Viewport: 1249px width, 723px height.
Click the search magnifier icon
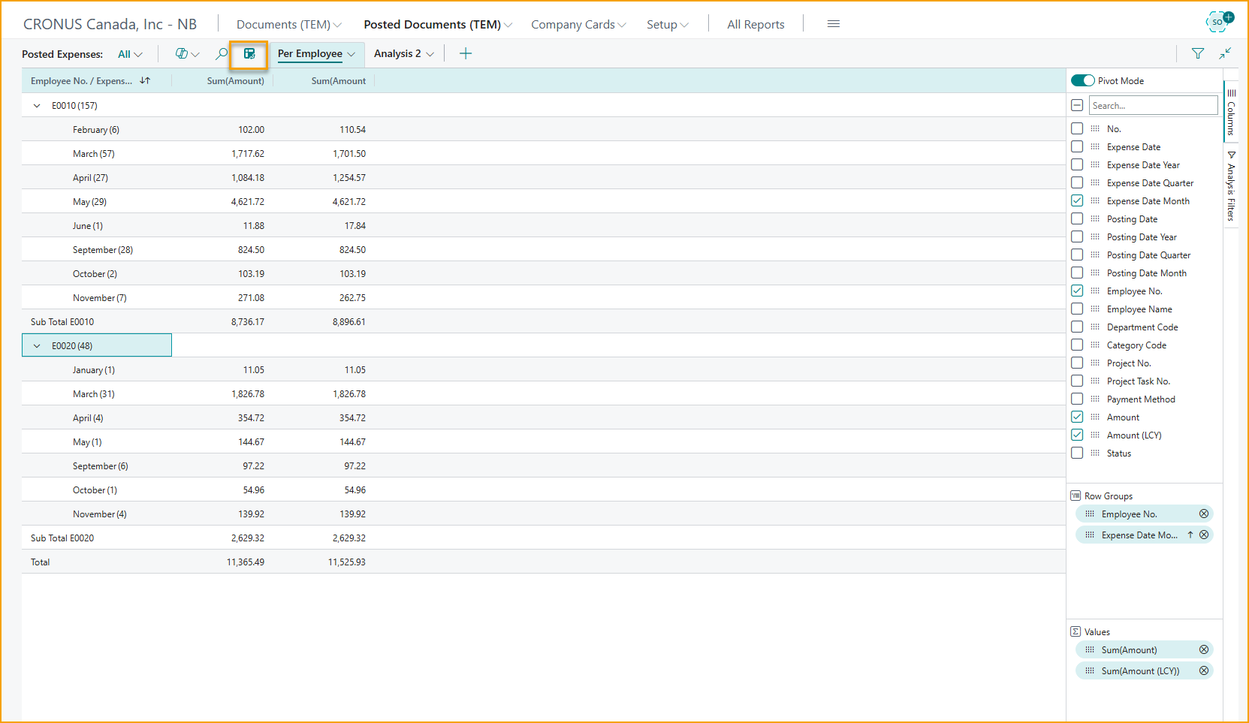[222, 54]
